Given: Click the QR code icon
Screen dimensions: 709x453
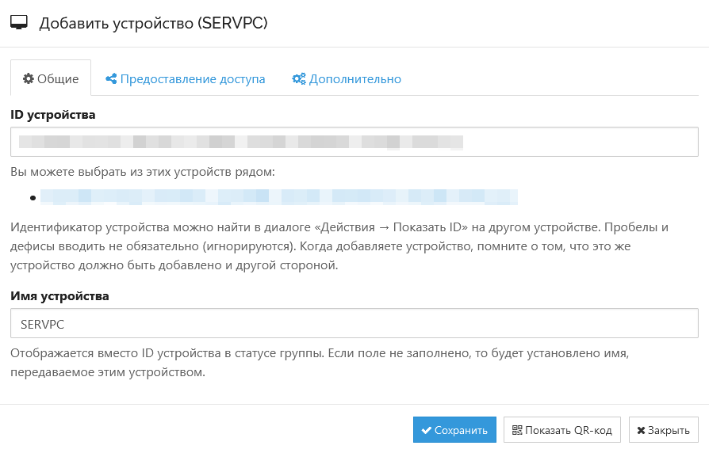Looking at the screenshot, I should pyautogui.click(x=517, y=430).
